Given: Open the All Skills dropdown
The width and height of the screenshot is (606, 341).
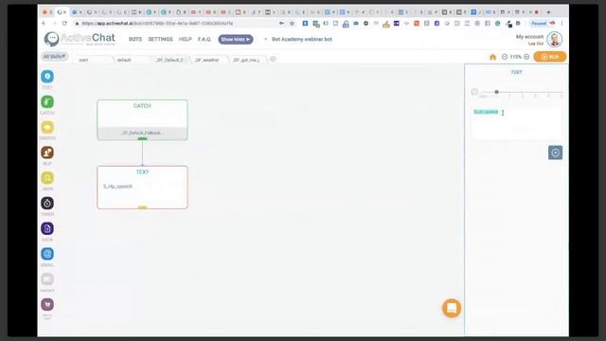Looking at the screenshot, I should 54,57.
